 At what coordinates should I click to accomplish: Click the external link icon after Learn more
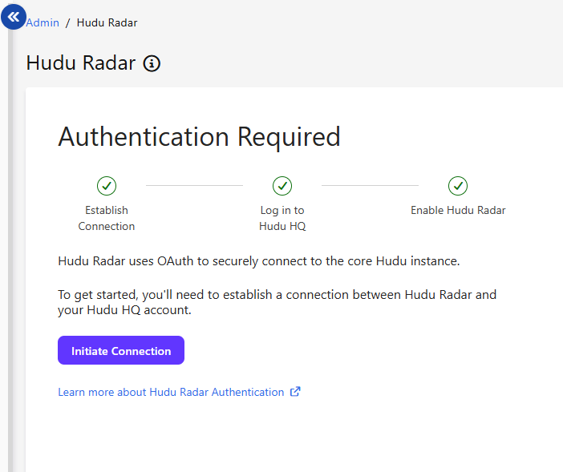pyautogui.click(x=295, y=391)
